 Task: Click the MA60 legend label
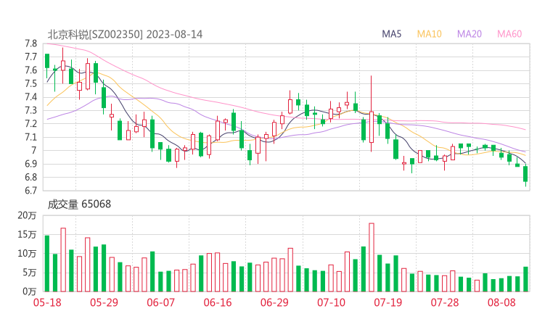[x=509, y=34]
